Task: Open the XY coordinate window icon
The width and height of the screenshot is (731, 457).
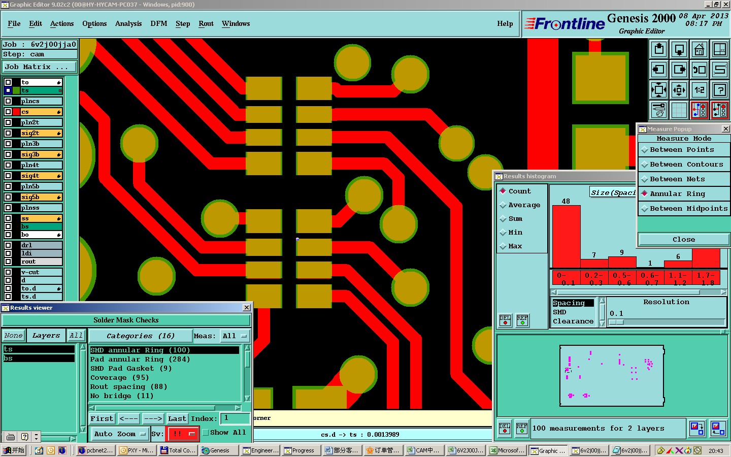Action: click(720, 49)
